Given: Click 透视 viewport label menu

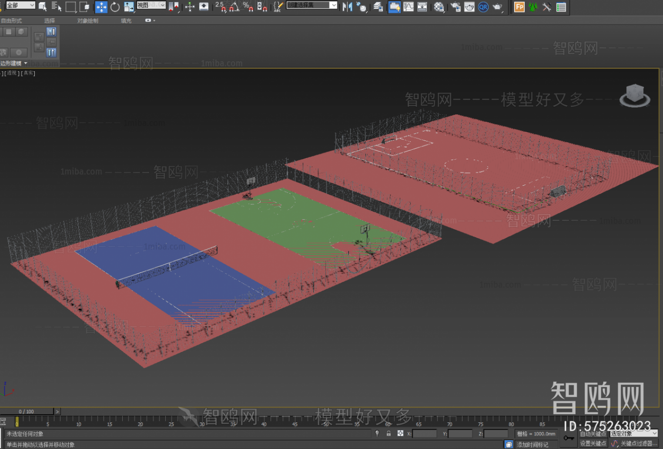Looking at the screenshot, I should click(12, 73).
